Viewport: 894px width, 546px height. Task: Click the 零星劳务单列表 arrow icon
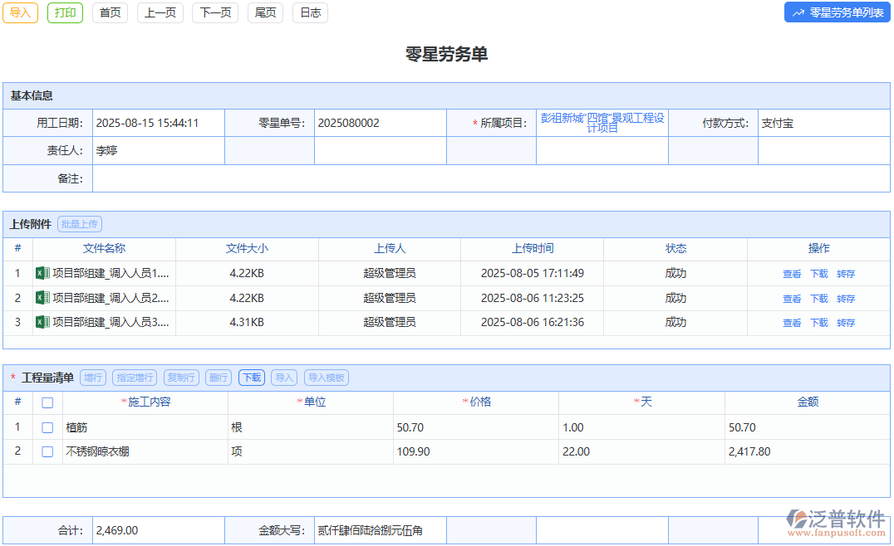[798, 12]
